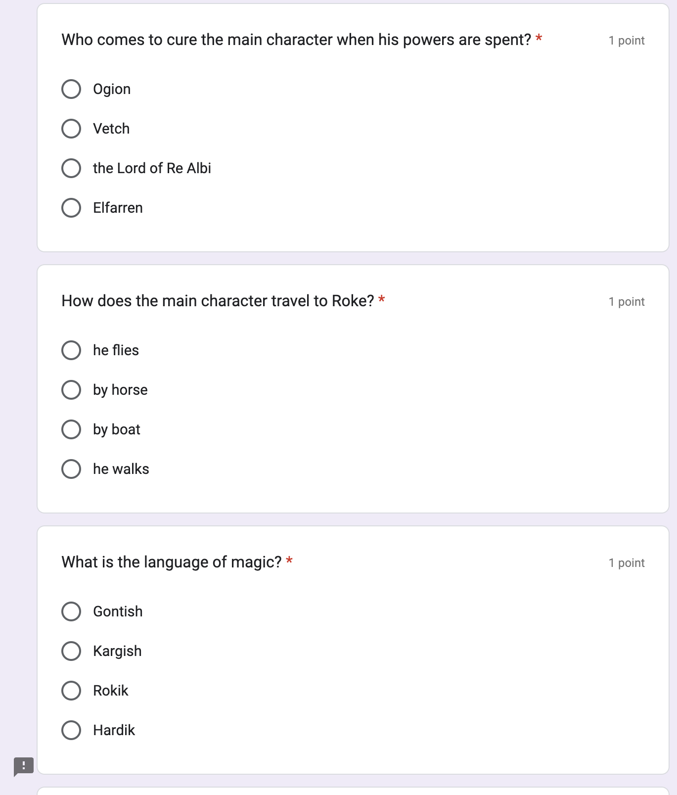677x795 pixels.
Task: Choose Kargish as the magic language
Action: coord(71,651)
